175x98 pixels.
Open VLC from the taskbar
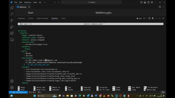104,96
